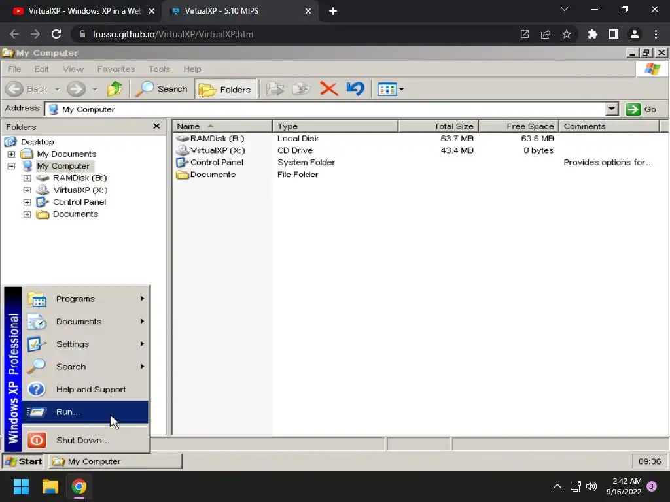Select Desktop in the folder tree
Screen dimensions: 670x502
(x=37, y=142)
